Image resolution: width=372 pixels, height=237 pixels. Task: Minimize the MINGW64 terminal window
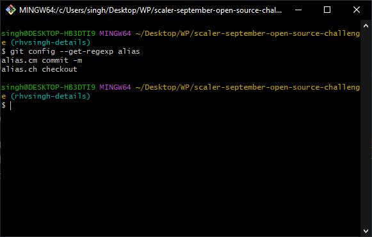pos(298,10)
